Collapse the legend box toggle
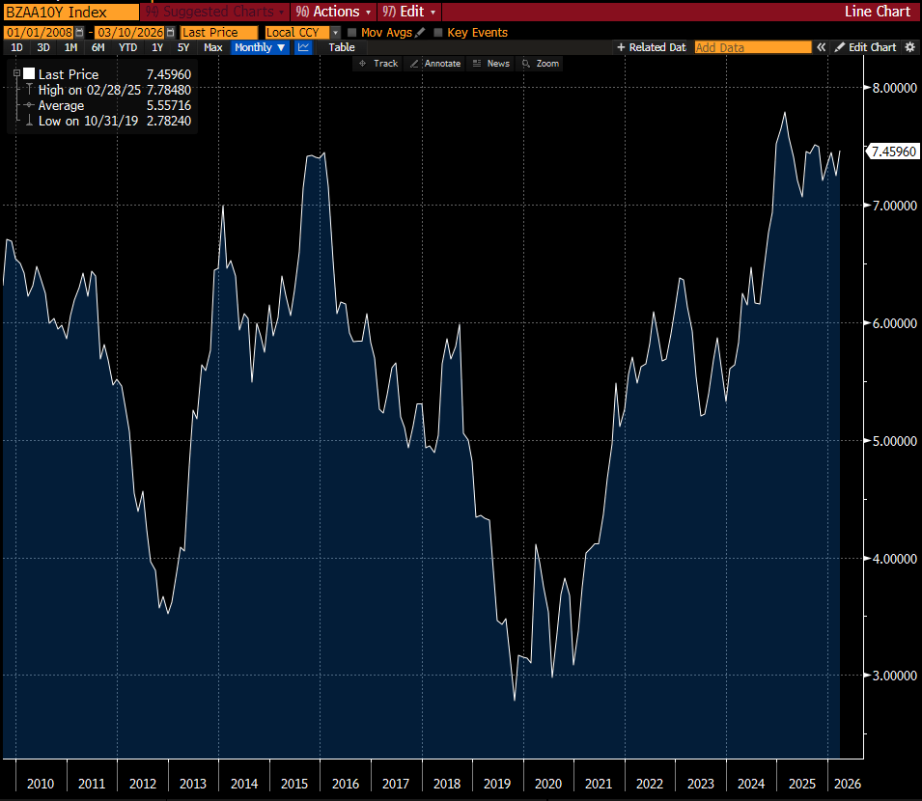This screenshot has height=801, width=922. click(16, 73)
